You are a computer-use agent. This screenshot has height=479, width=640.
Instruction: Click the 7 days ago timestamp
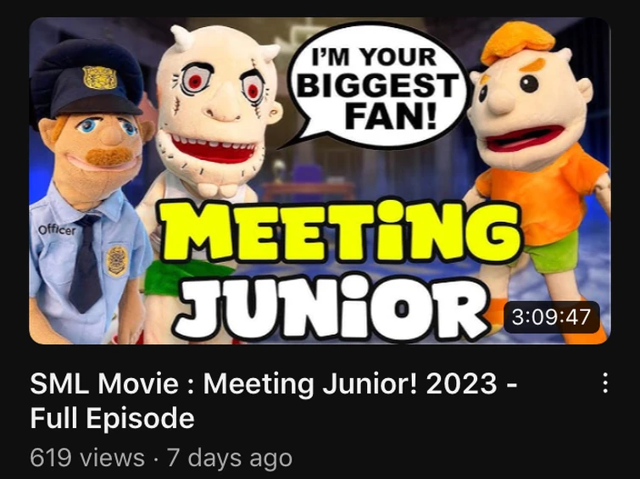click(230, 457)
